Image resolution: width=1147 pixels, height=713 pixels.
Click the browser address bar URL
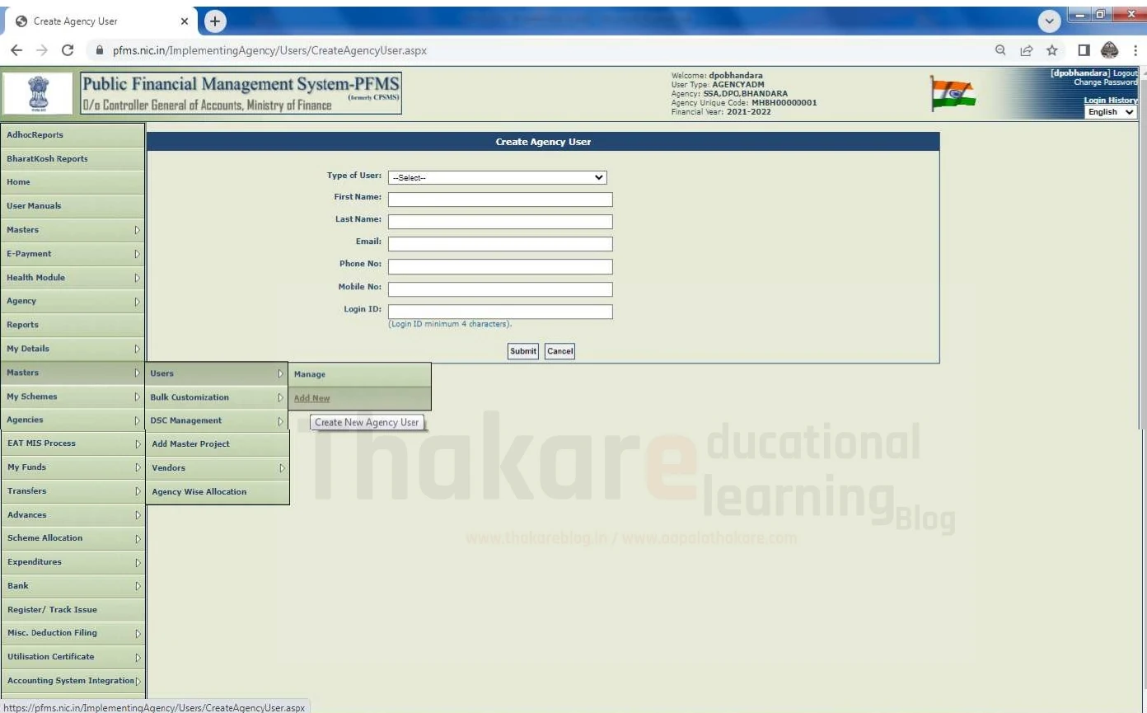coord(269,50)
